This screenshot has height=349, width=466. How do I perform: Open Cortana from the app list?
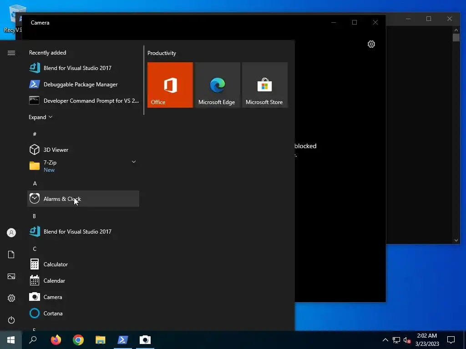83,313
